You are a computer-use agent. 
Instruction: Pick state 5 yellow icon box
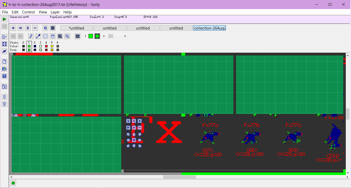[x=52, y=50]
